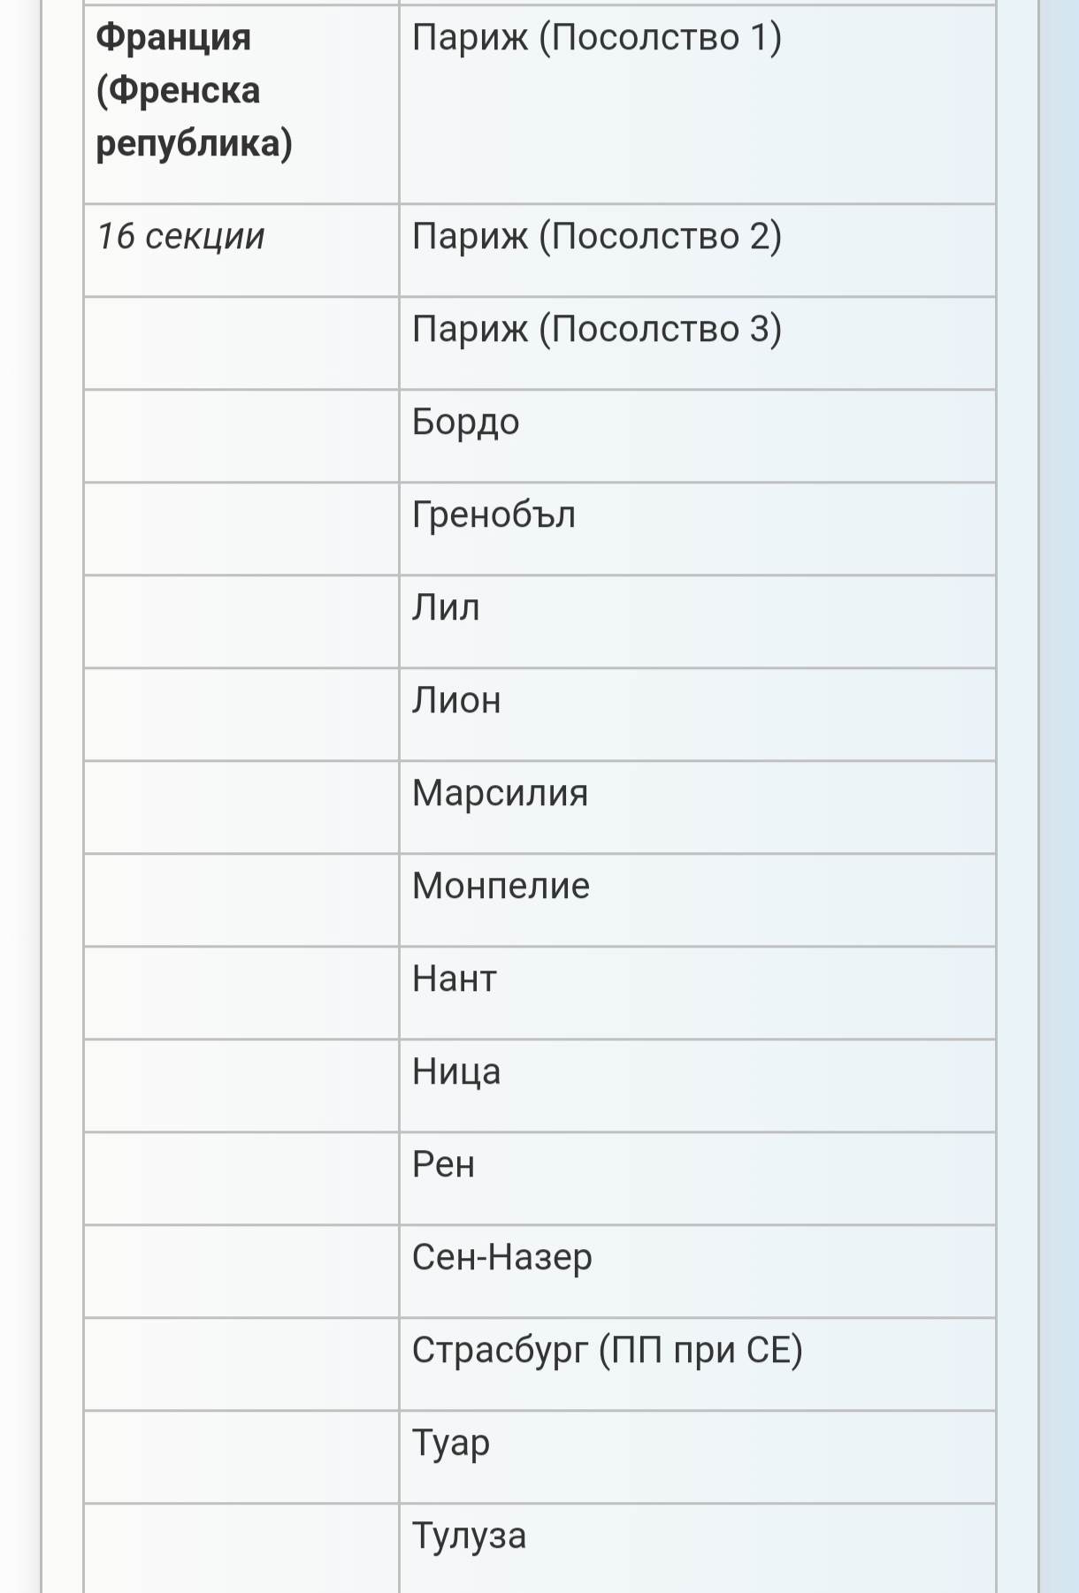Tap the Нант table cell
The width and height of the screenshot is (1079, 1593).
[x=697, y=993]
